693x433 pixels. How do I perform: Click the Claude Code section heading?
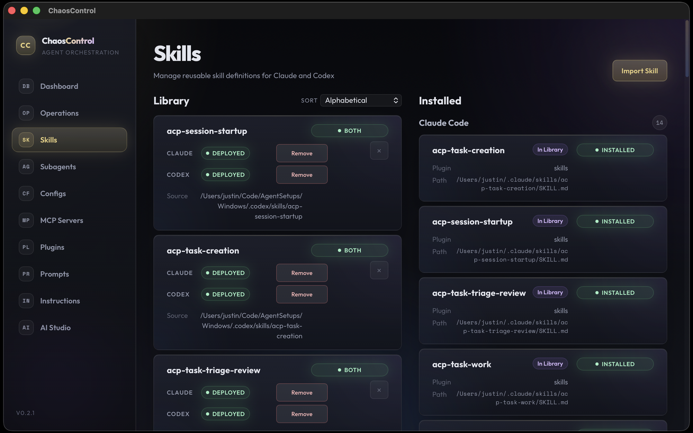(444, 123)
